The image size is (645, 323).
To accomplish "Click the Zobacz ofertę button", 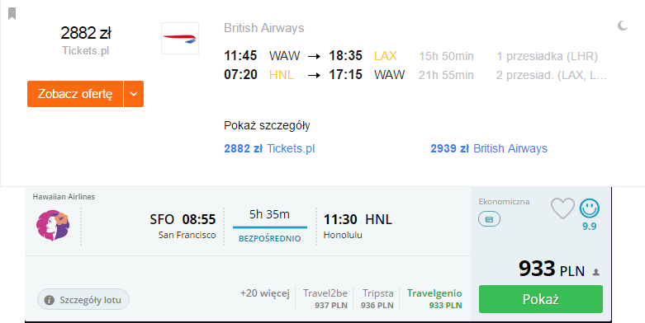I will click(75, 94).
